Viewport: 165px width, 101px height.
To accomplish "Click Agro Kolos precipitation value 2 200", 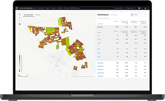I will (126, 63).
